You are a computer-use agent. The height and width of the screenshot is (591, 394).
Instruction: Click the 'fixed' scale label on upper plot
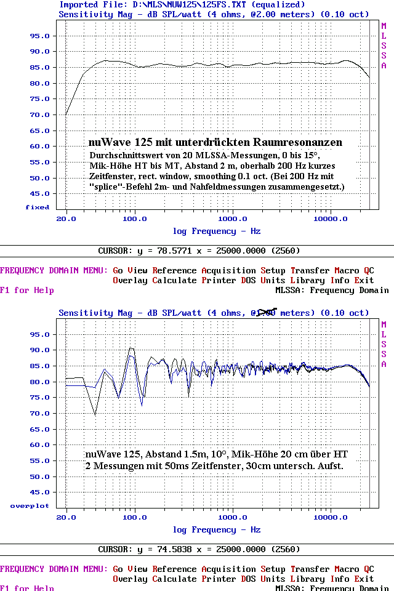click(x=38, y=207)
